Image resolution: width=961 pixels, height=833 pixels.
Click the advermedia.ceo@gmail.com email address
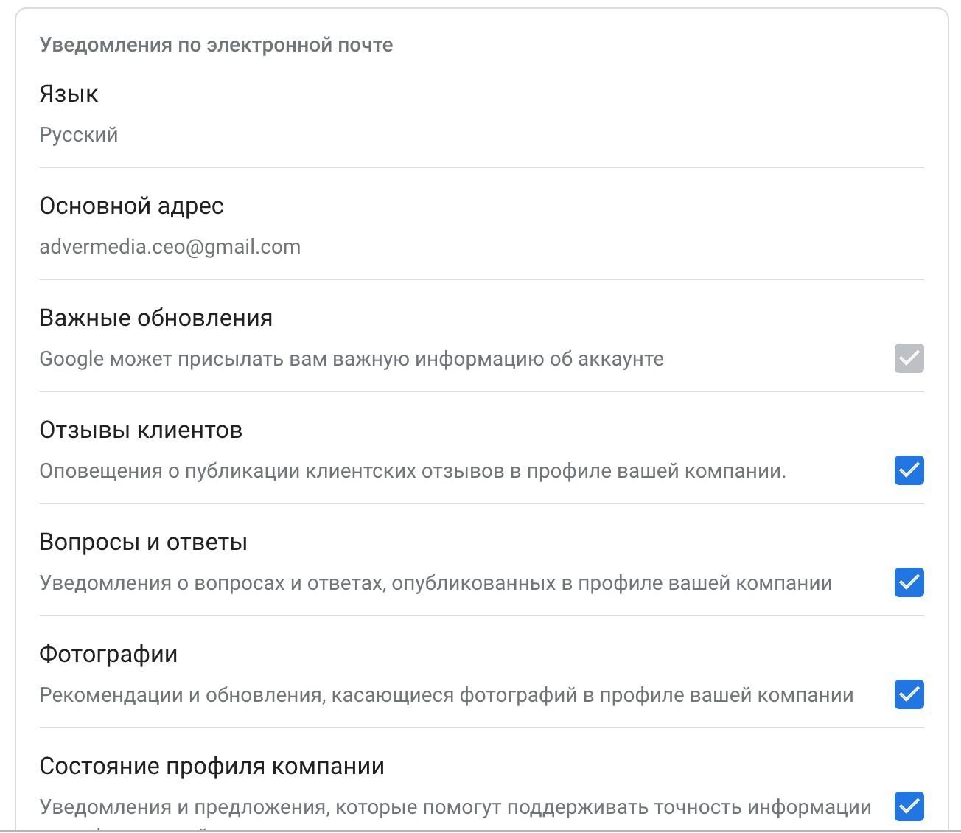pyautogui.click(x=170, y=247)
